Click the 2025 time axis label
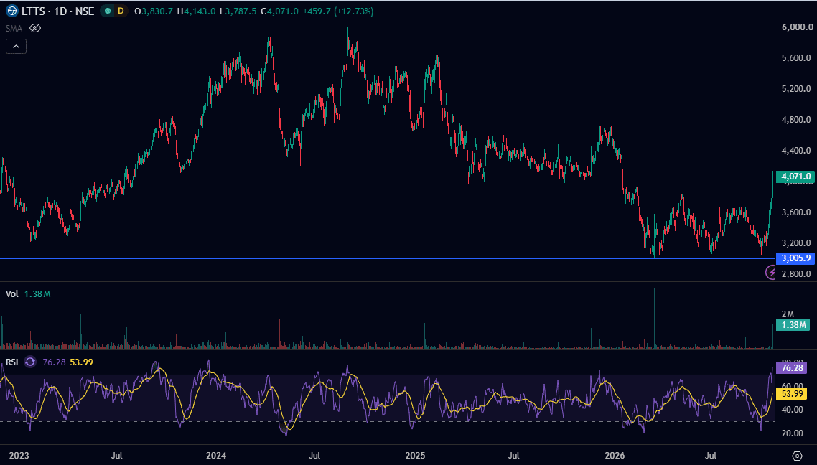 point(415,456)
